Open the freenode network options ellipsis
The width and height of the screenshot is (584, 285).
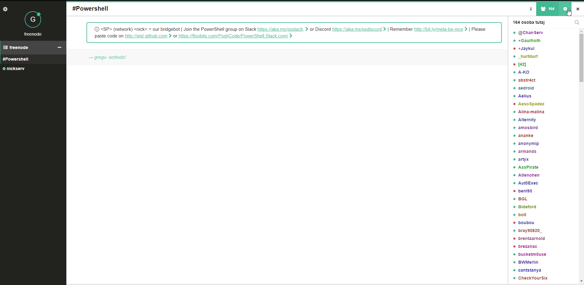[59, 47]
